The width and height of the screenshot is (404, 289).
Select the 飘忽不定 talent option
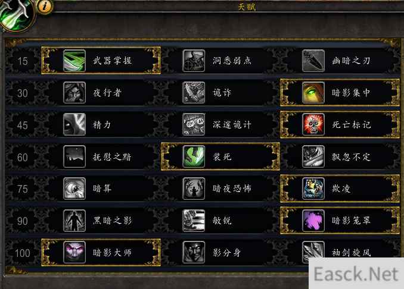click(340, 156)
